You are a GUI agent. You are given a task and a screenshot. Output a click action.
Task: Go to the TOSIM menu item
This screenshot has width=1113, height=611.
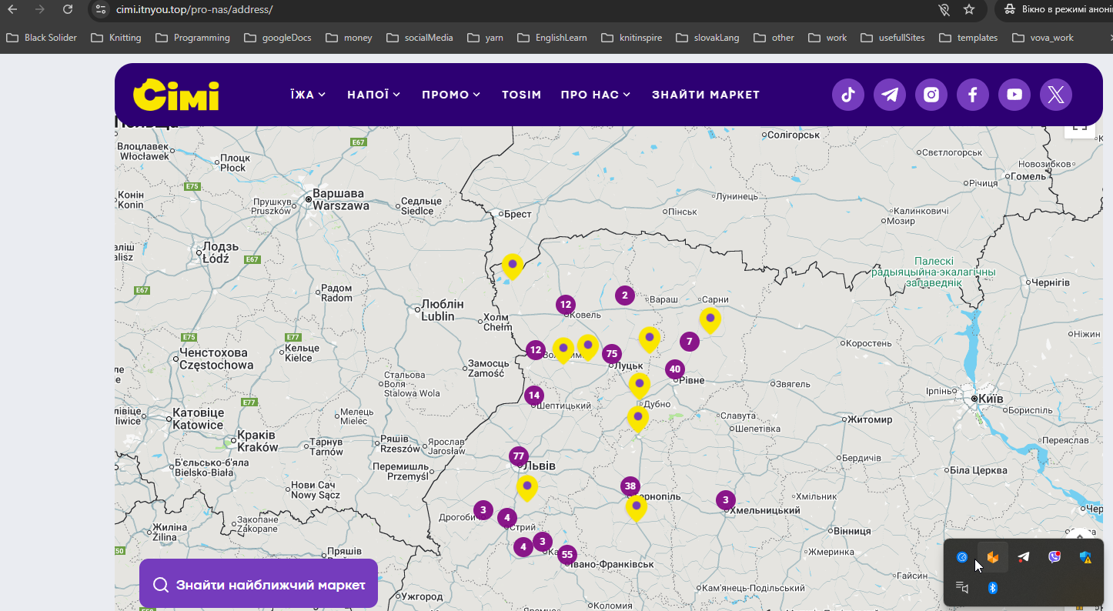(x=522, y=95)
